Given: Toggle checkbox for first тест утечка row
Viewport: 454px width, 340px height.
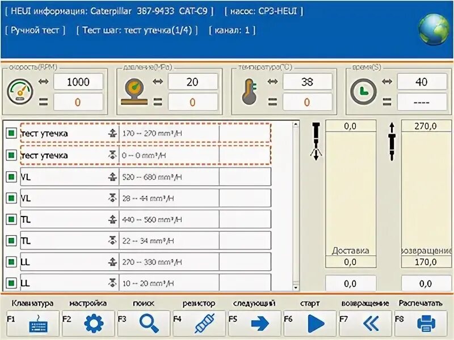Looking at the screenshot, I should [11, 133].
